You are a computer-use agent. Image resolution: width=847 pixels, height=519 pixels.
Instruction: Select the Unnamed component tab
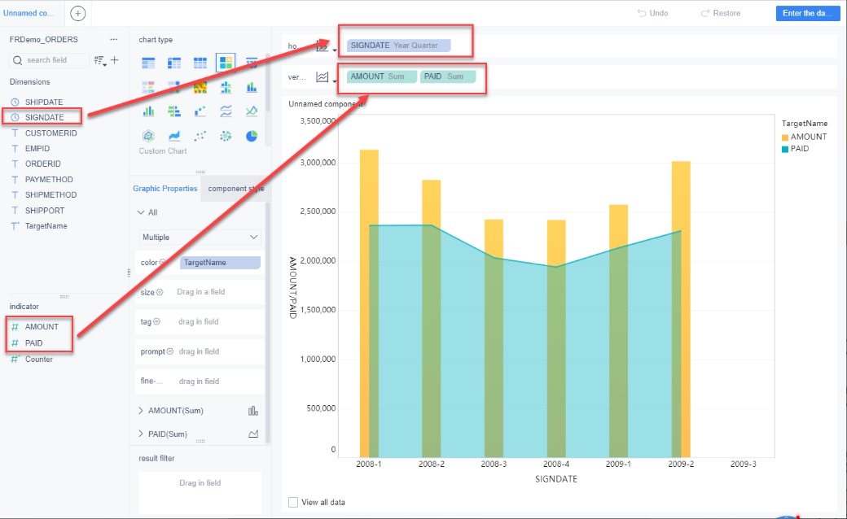point(29,13)
